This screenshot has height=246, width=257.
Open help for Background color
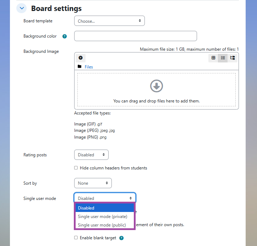[65, 36]
